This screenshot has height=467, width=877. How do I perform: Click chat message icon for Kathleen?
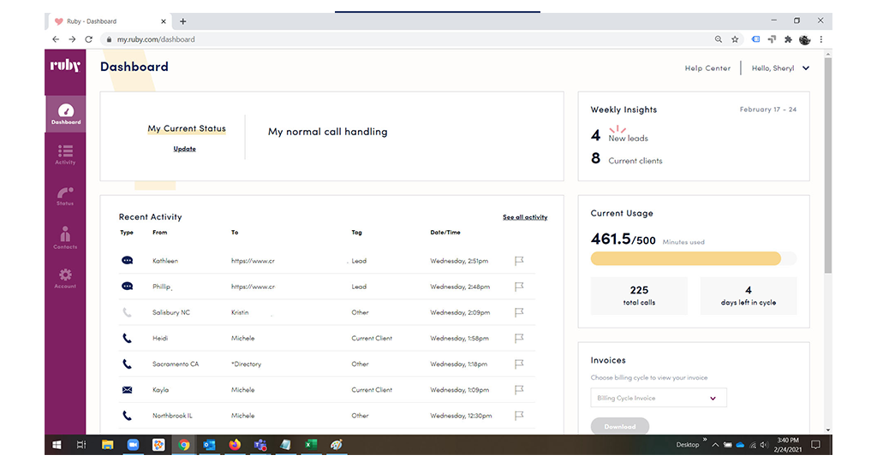click(127, 261)
